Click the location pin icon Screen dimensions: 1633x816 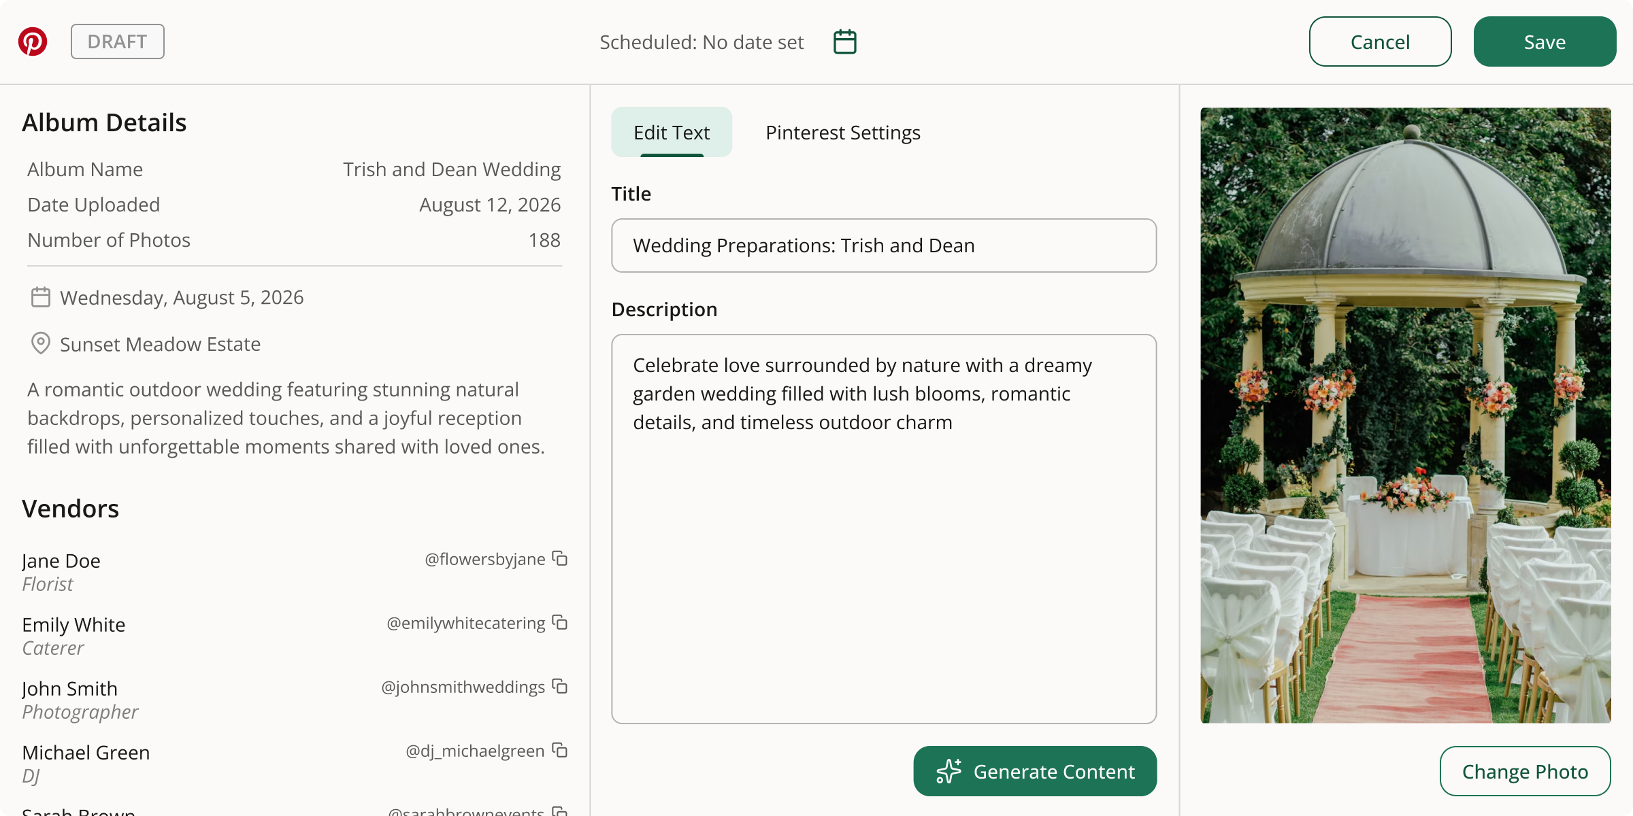(x=41, y=343)
